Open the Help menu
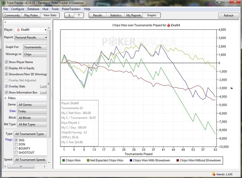The width and height of the screenshot is (242, 178). (x=87, y=9)
